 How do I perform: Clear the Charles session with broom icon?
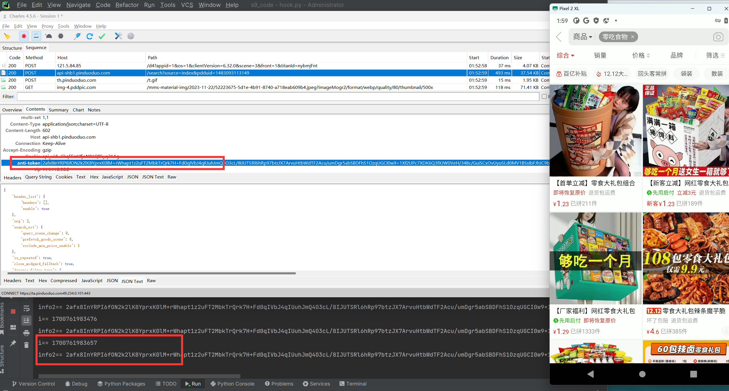click(x=7, y=36)
